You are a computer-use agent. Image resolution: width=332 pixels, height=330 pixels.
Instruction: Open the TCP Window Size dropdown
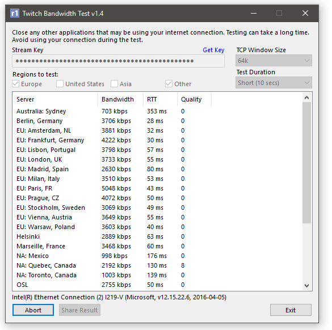[x=274, y=61]
